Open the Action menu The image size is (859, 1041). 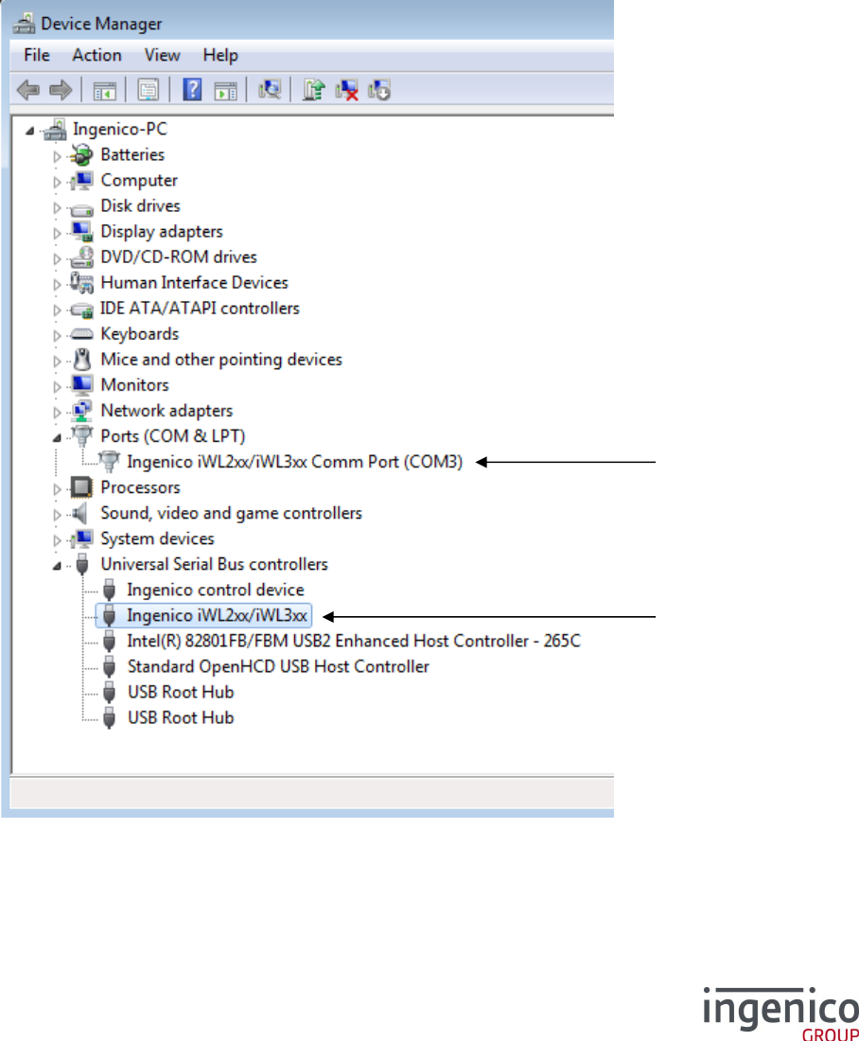point(96,55)
